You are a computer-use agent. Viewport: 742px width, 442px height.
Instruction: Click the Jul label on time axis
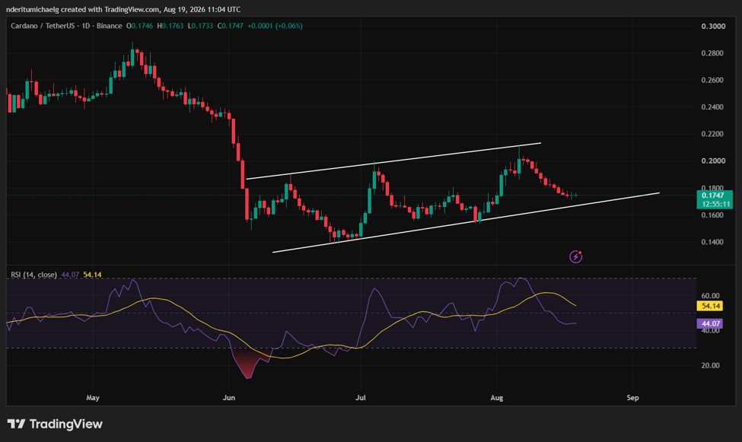click(x=361, y=398)
